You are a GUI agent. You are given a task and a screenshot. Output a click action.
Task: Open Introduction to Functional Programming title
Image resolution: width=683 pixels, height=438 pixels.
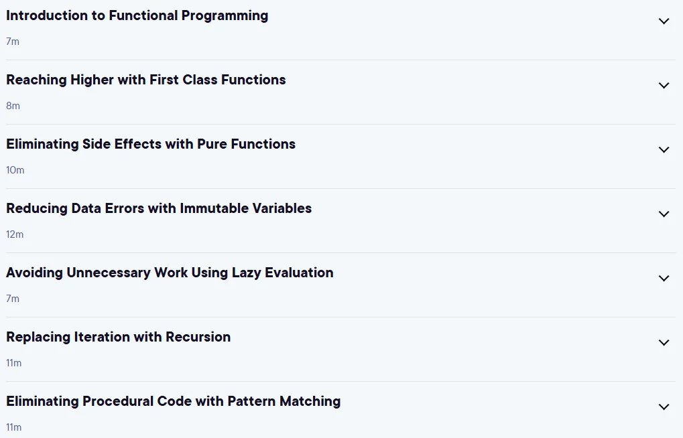pyautogui.click(x=137, y=15)
